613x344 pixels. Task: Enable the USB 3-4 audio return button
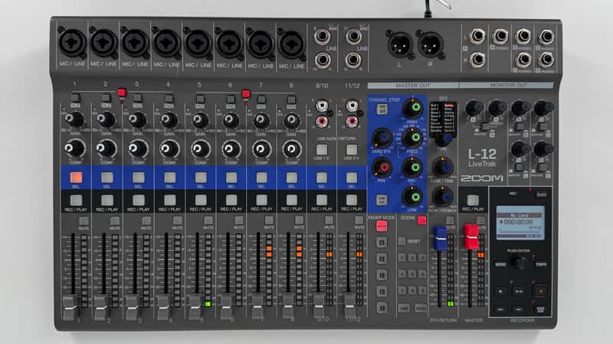tap(352, 149)
